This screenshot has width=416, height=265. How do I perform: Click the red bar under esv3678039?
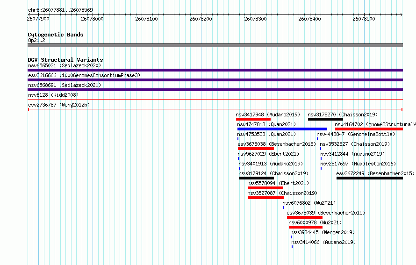(x=305, y=217)
